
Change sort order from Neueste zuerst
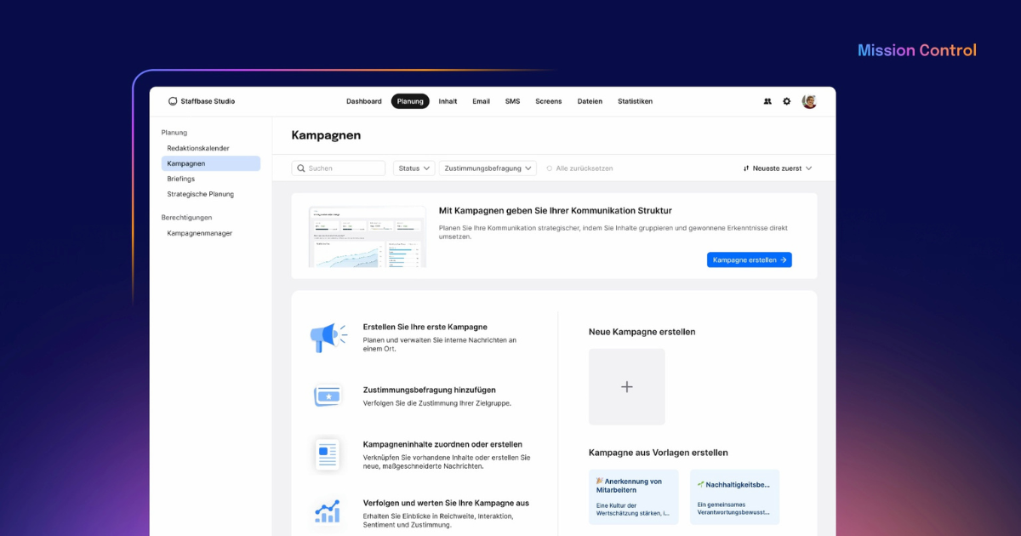coord(778,168)
